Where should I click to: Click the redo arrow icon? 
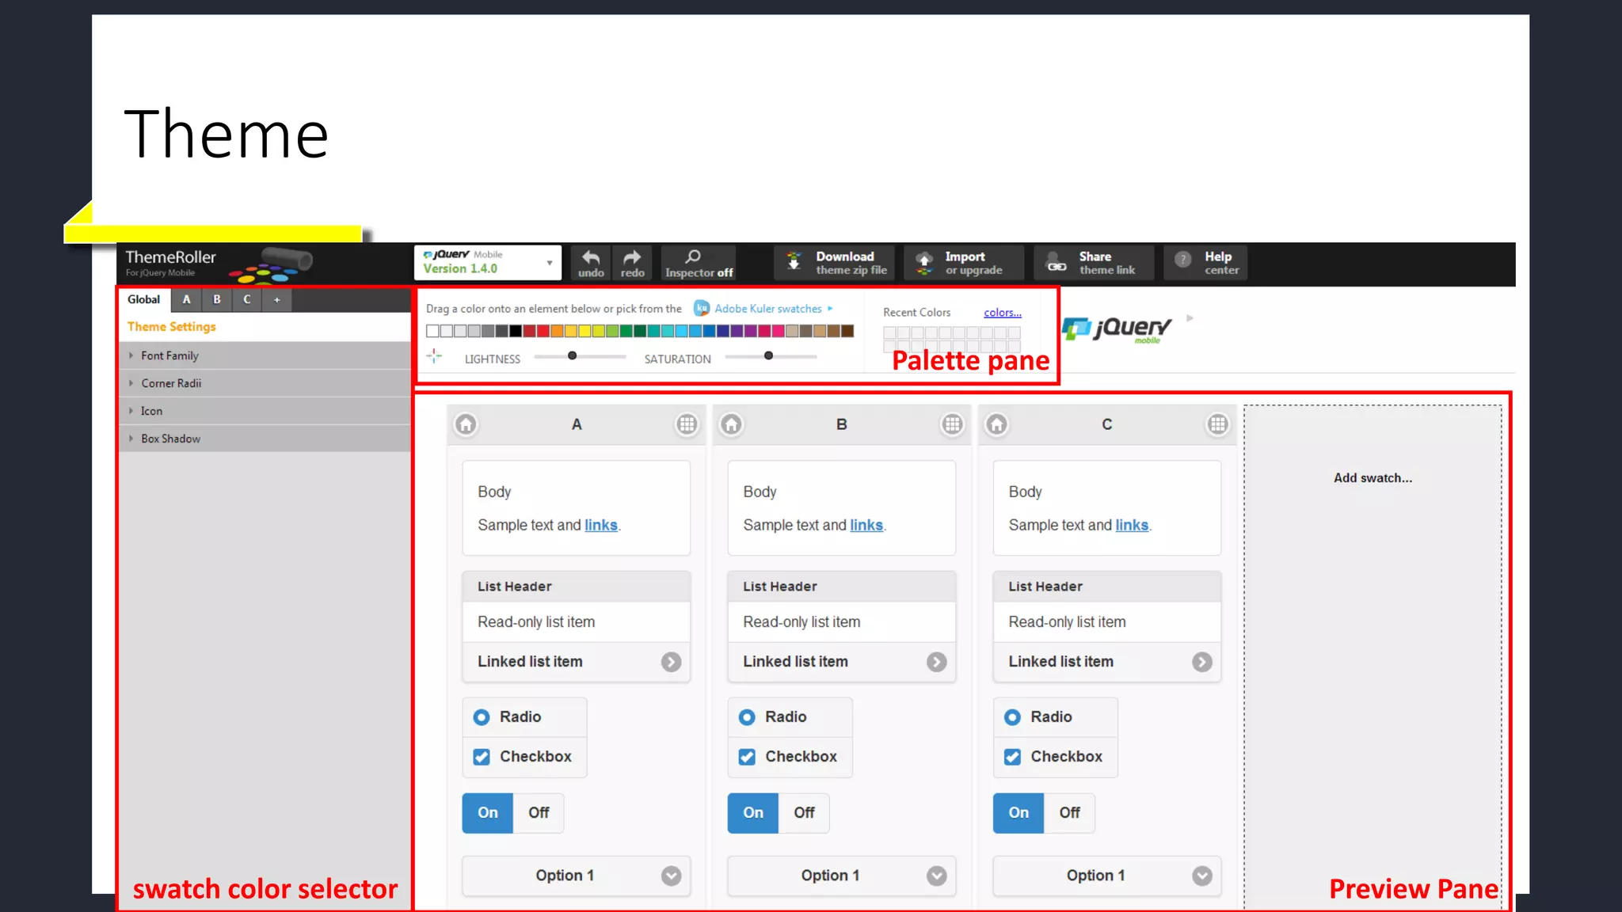click(x=632, y=258)
